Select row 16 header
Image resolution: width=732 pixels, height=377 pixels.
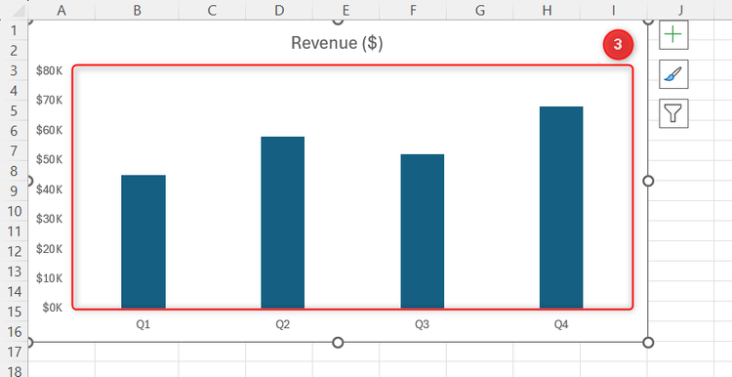click(14, 332)
